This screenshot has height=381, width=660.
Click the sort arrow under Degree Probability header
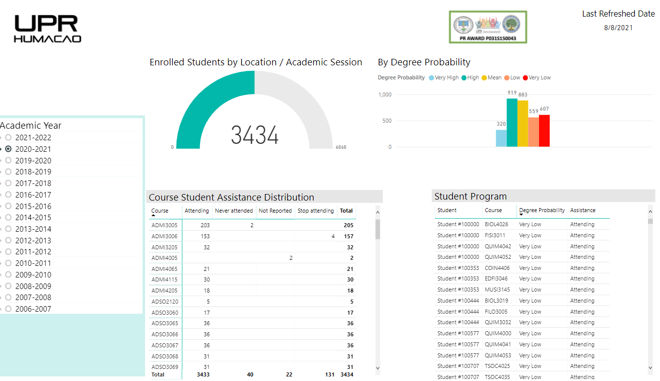tap(521, 215)
